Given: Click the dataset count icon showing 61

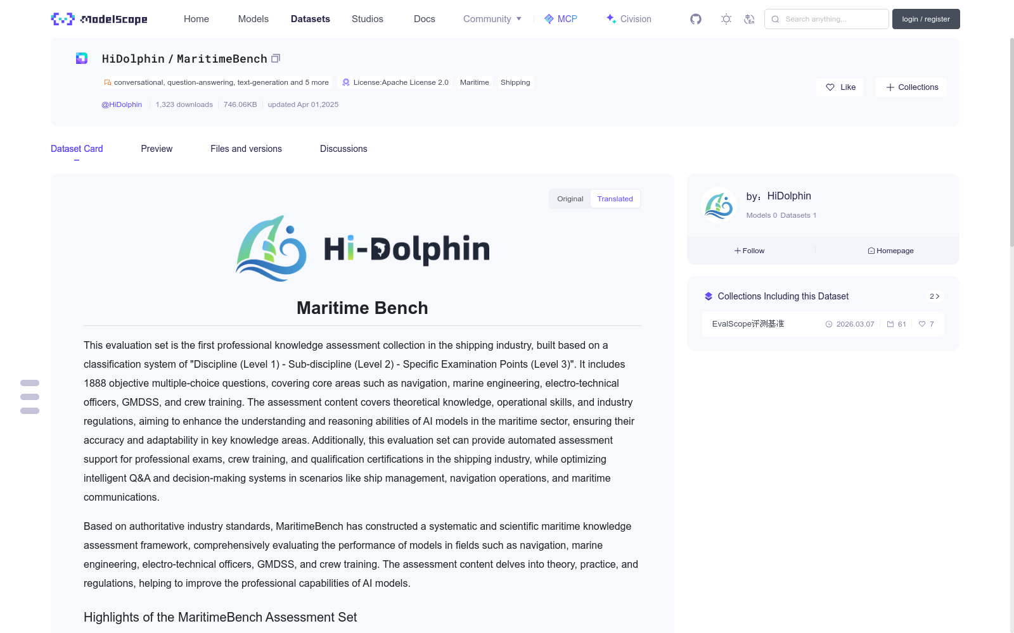Looking at the screenshot, I should point(890,324).
